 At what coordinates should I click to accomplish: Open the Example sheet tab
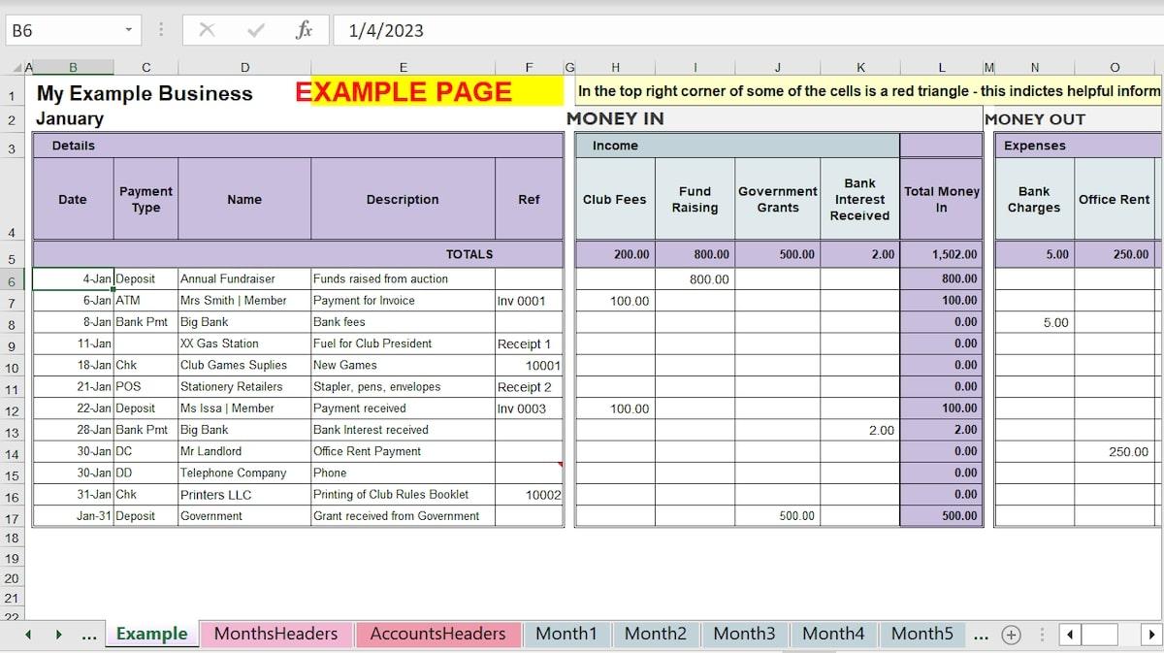tap(151, 634)
